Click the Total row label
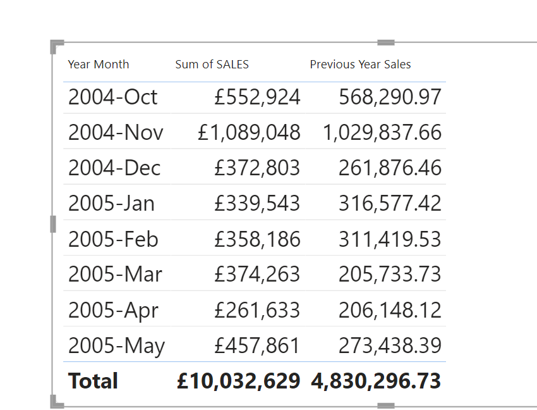 pyautogui.click(x=93, y=381)
